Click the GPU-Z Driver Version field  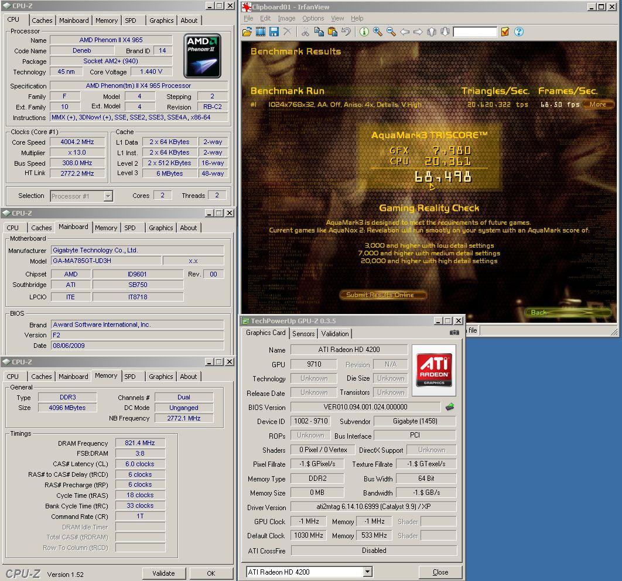coord(373,507)
